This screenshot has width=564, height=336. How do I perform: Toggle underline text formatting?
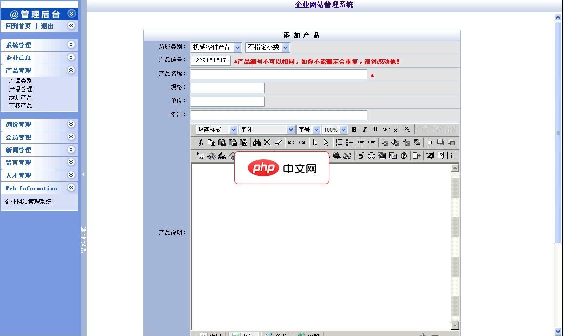375,130
